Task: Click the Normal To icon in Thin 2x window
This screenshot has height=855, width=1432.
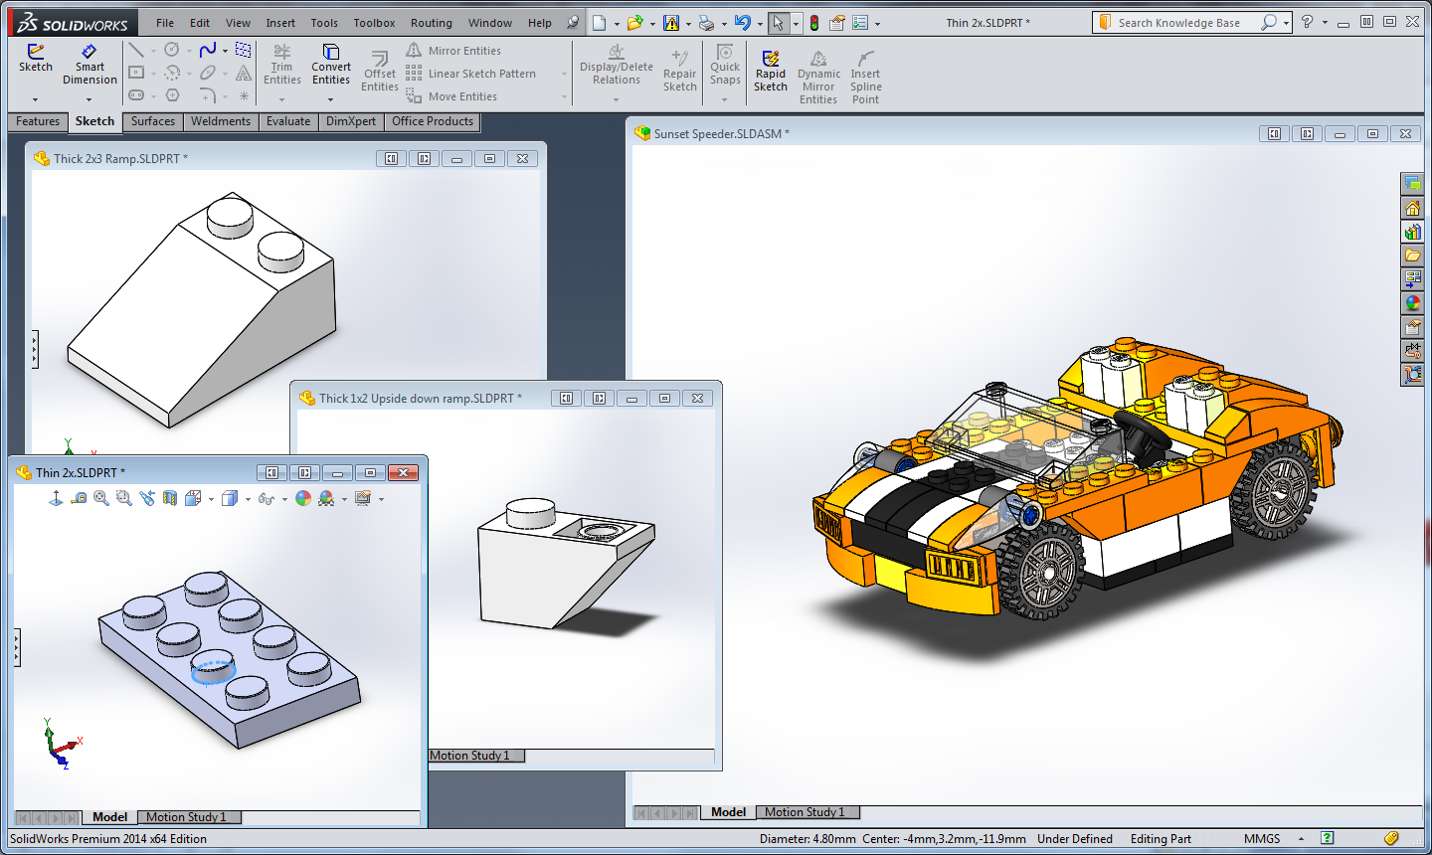Action: click(56, 498)
